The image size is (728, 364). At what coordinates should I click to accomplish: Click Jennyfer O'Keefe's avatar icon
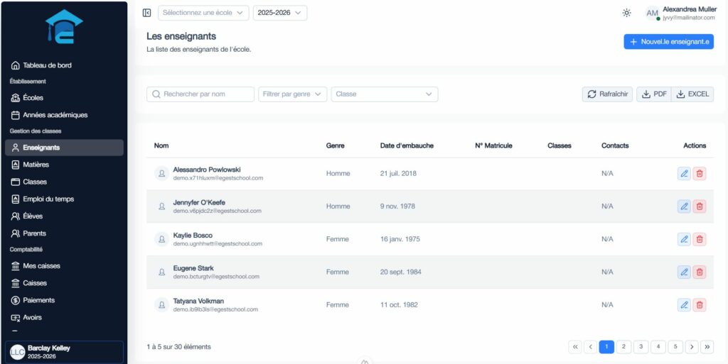click(161, 206)
